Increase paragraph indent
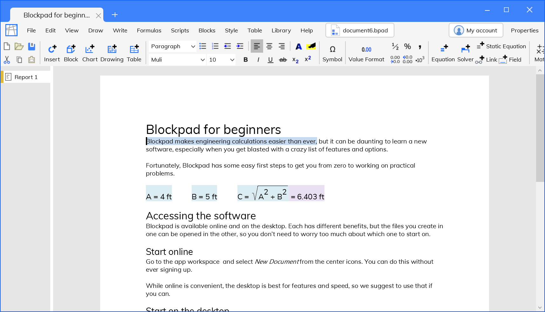Screen dimensions: 545x312 pos(240,46)
